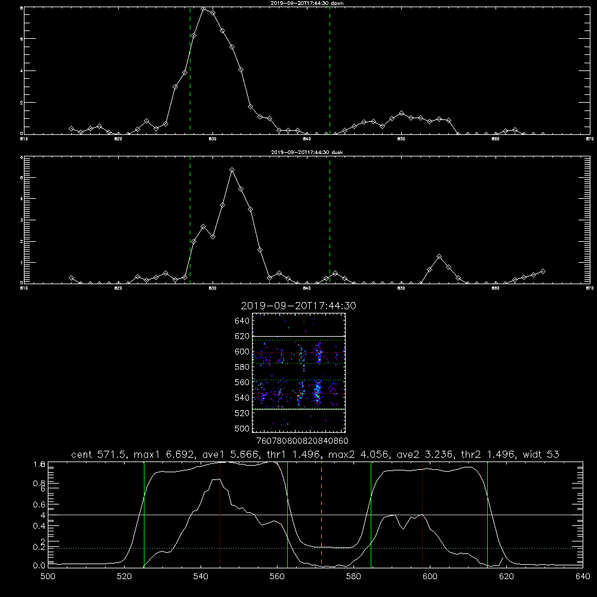
Task: Click the y-axis label '640' beside the detector image
Action: click(242, 321)
